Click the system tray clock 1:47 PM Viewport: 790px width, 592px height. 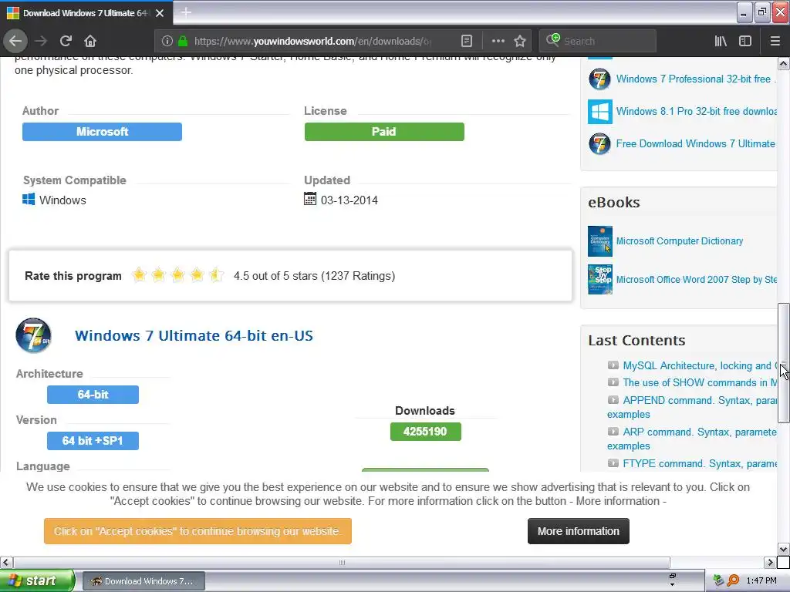761,580
